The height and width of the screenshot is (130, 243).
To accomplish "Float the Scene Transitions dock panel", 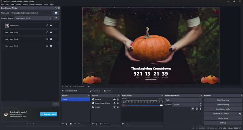I will (201, 96).
